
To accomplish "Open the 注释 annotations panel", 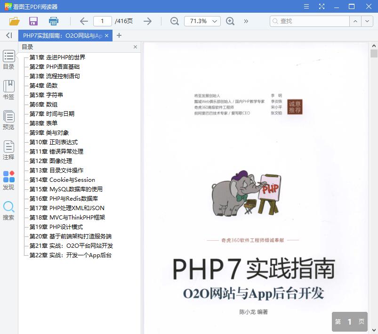I will point(8,150).
